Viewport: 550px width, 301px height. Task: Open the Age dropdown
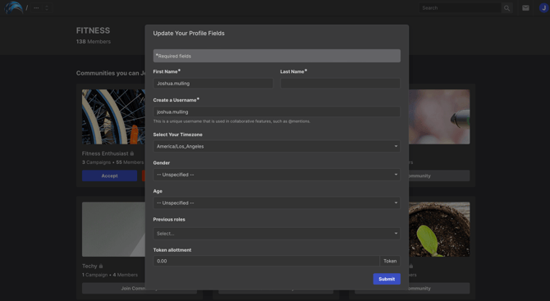(277, 203)
